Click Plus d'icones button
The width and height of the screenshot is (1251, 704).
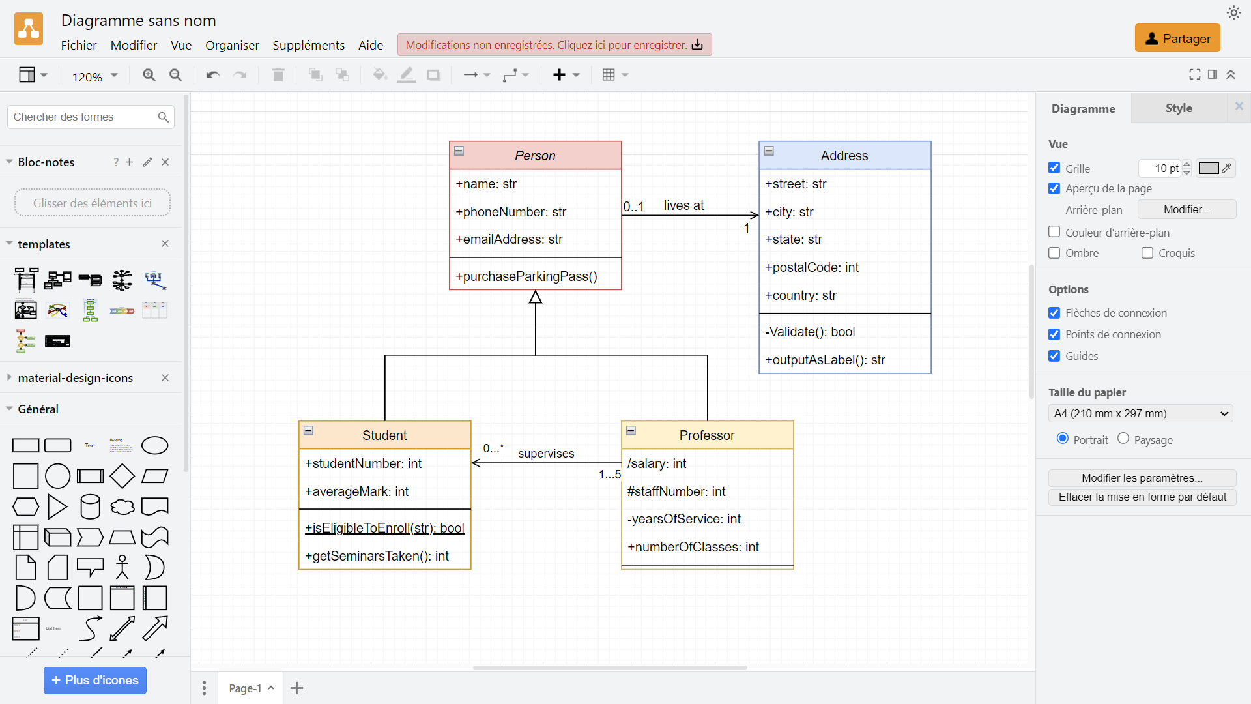pyautogui.click(x=95, y=680)
